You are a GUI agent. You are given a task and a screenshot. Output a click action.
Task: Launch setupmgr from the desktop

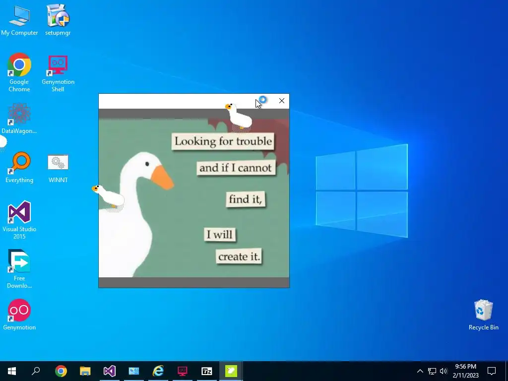tap(58, 20)
